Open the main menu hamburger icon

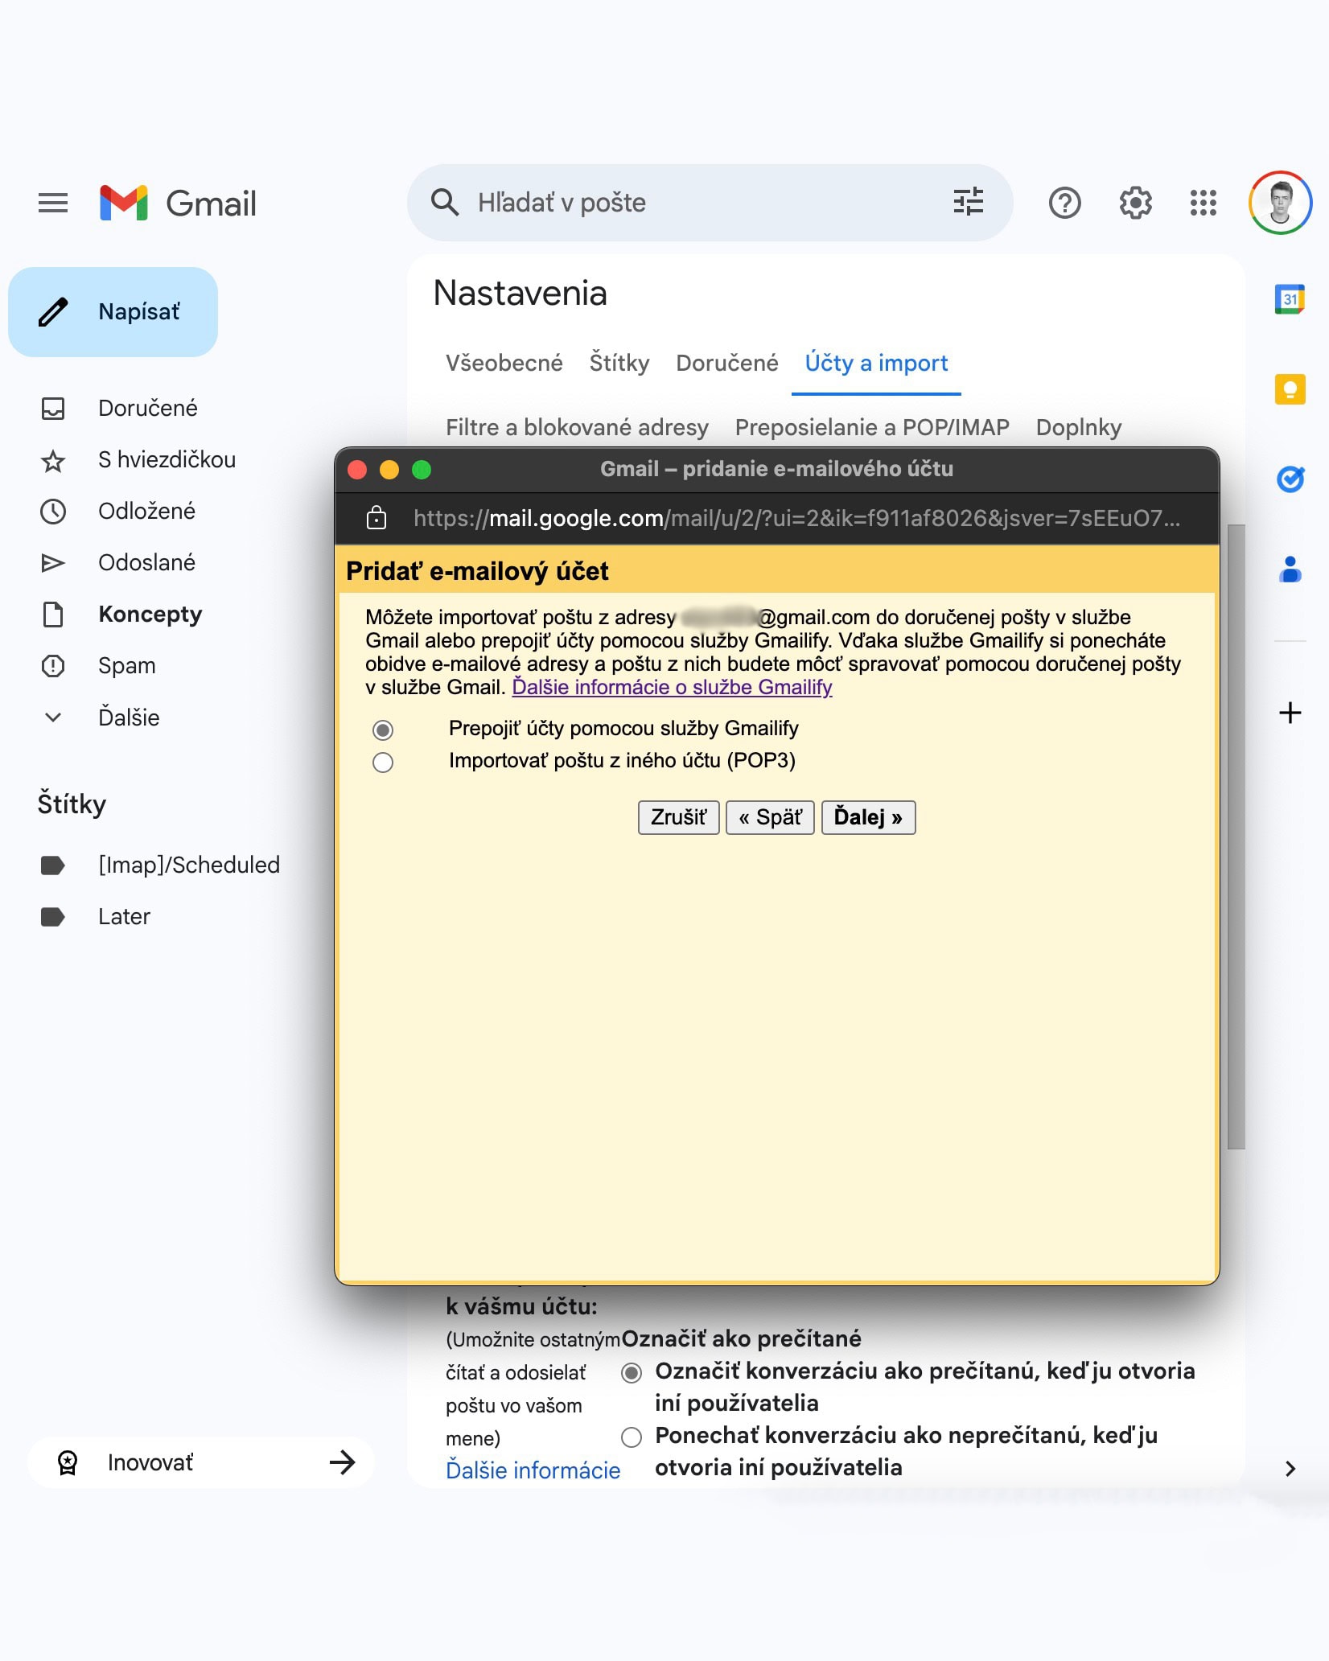(53, 203)
